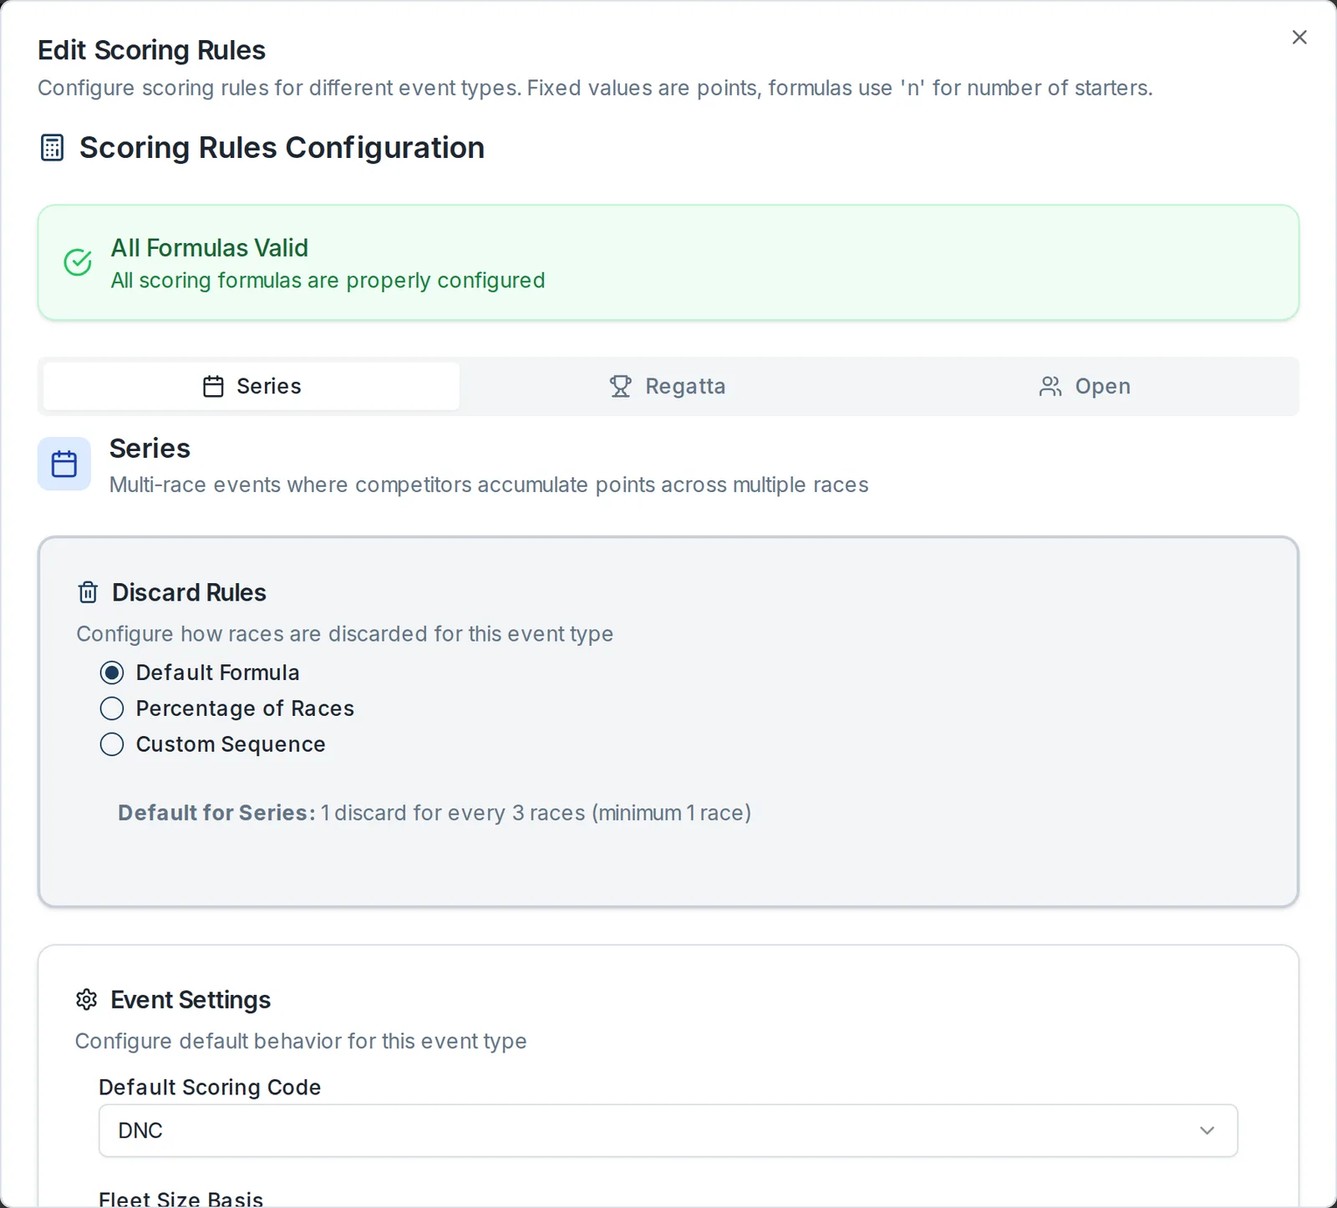Close the Edit Scoring Rules dialog
1337x1208 pixels.
(1299, 38)
